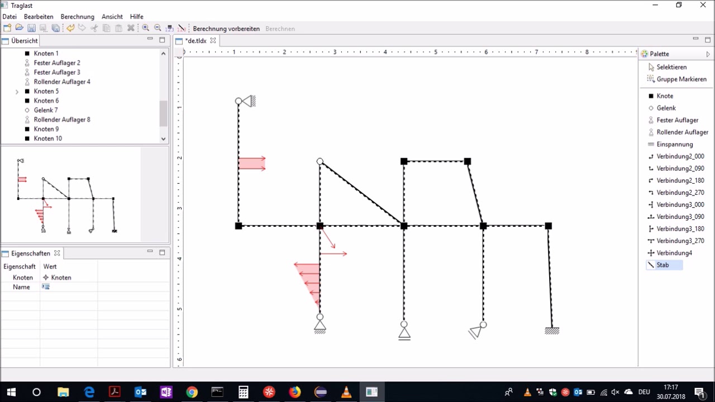Select Knoten 10 in overview list
Screen dimensions: 715x402
pyautogui.click(x=47, y=139)
